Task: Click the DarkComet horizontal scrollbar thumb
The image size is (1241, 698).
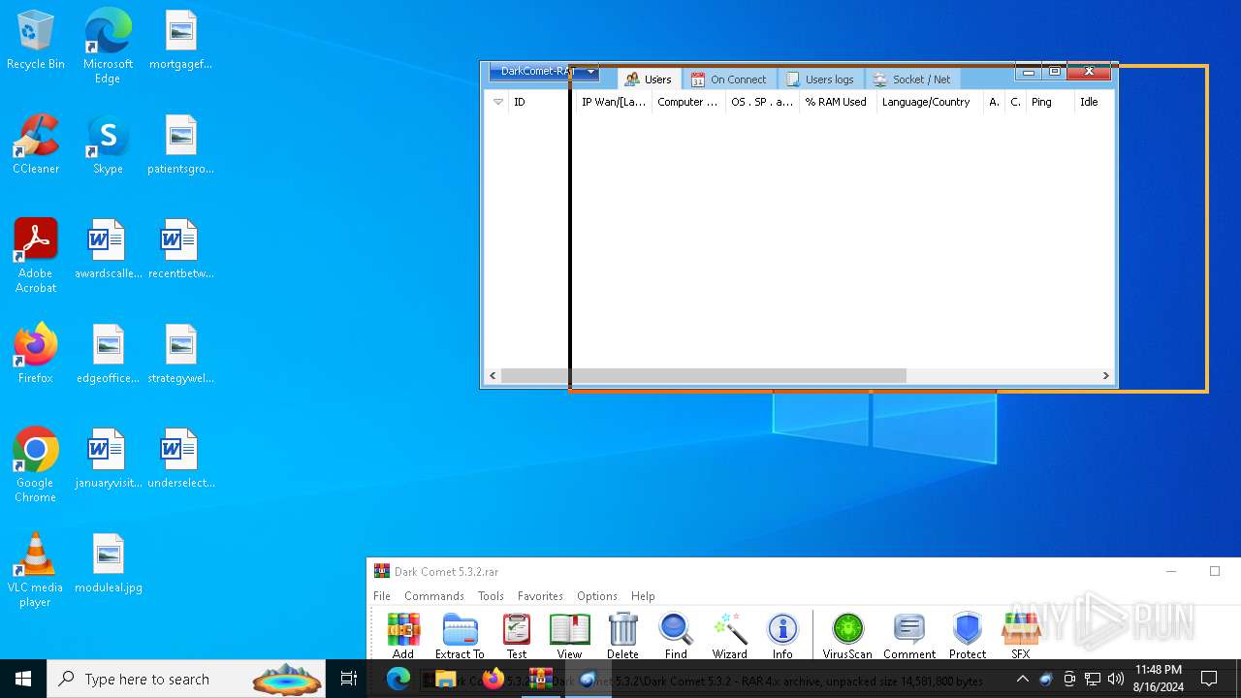Action: tap(703, 375)
